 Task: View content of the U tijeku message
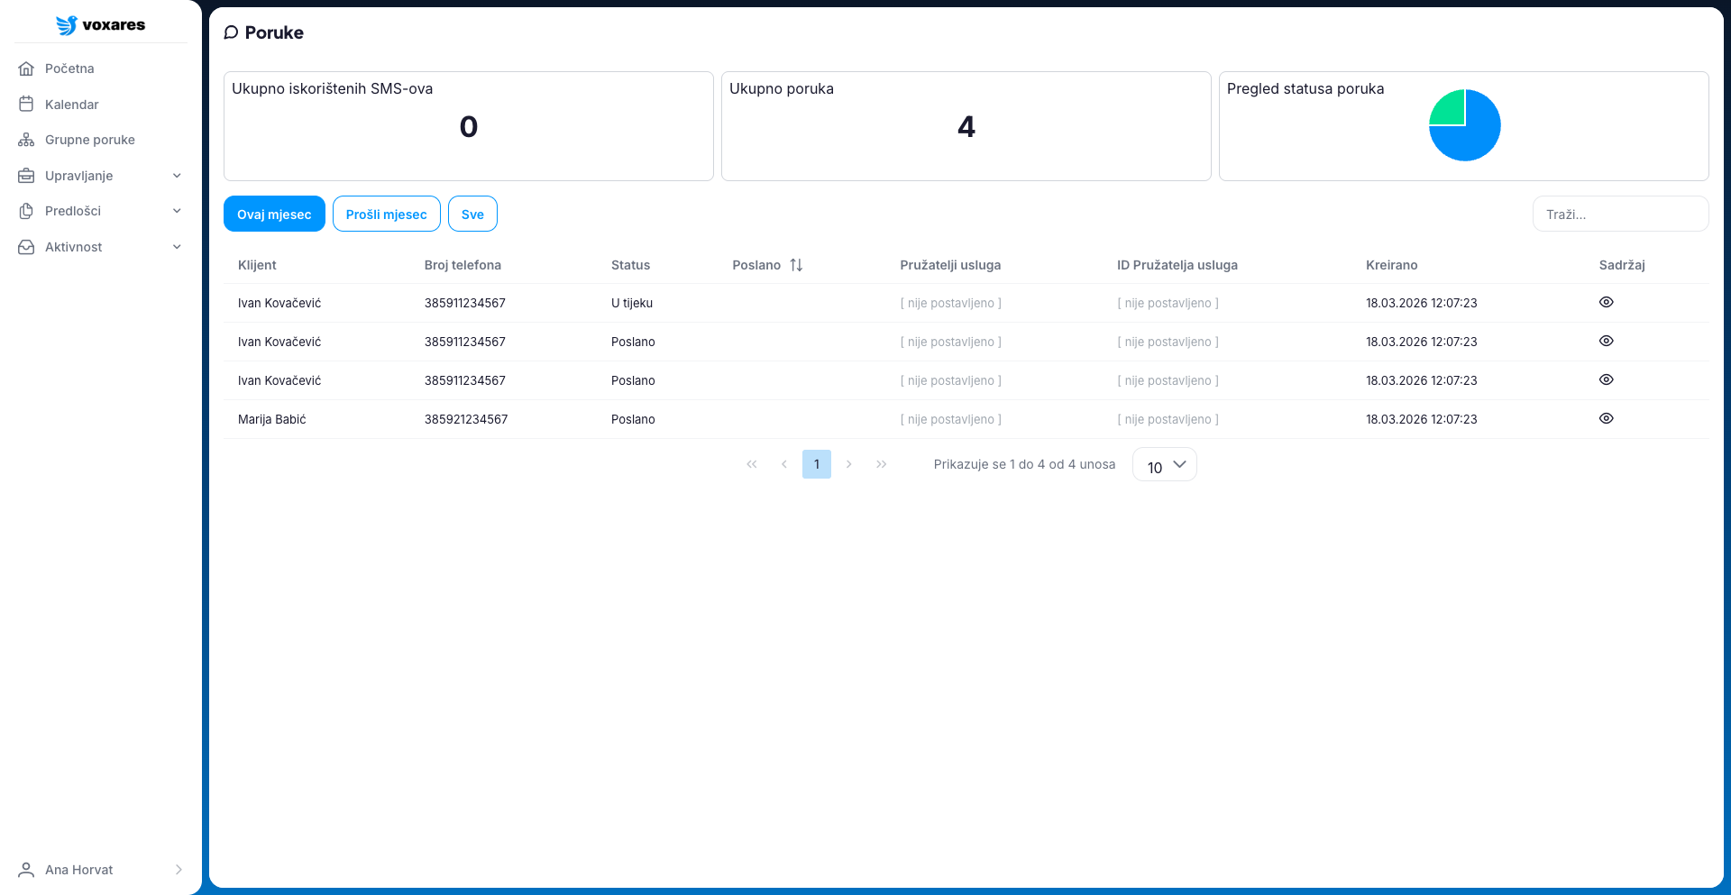1606,303
